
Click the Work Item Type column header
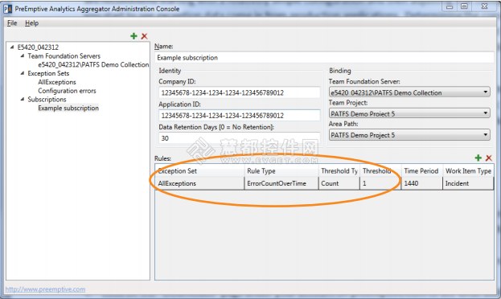[468, 171]
